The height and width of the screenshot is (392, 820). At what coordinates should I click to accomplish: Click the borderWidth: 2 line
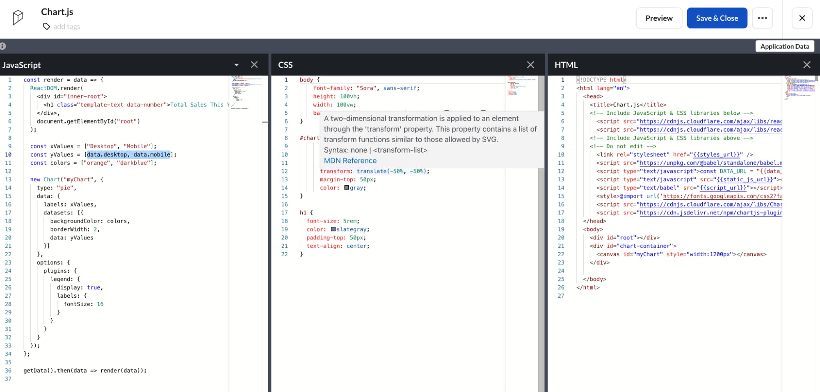click(x=75, y=229)
